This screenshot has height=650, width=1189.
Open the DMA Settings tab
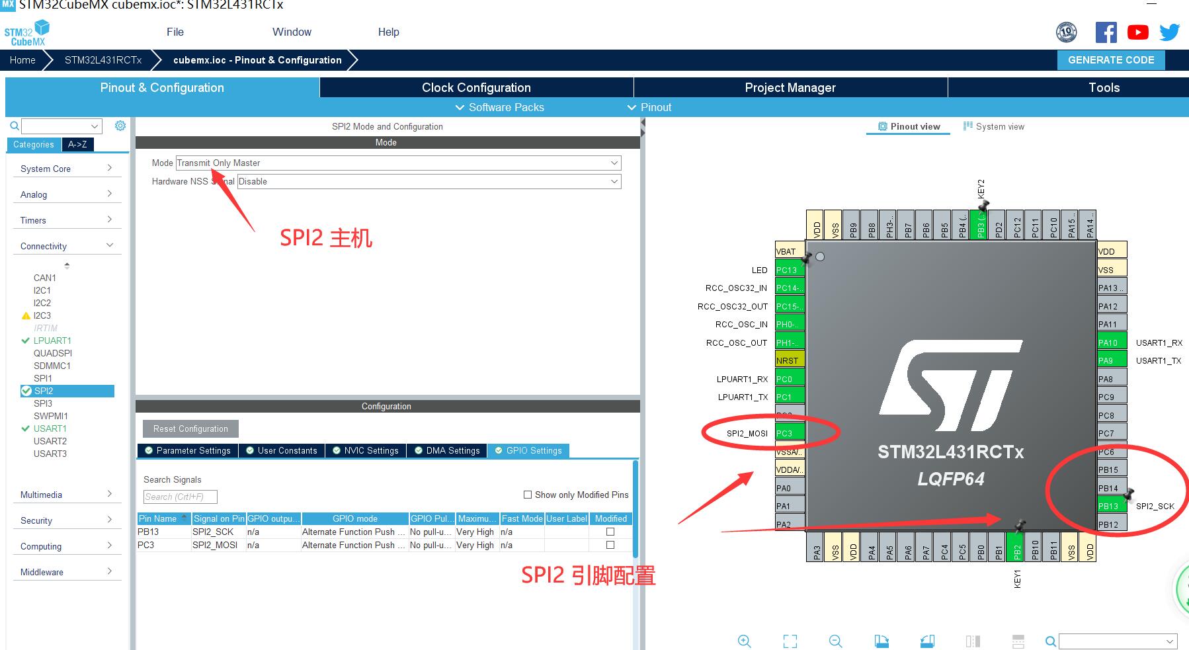[447, 450]
